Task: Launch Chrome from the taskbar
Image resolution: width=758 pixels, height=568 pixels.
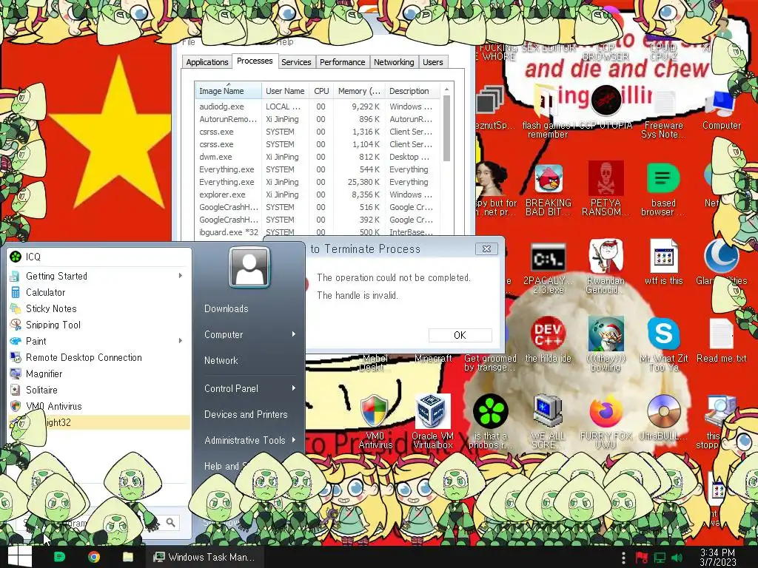Action: pyautogui.click(x=94, y=557)
